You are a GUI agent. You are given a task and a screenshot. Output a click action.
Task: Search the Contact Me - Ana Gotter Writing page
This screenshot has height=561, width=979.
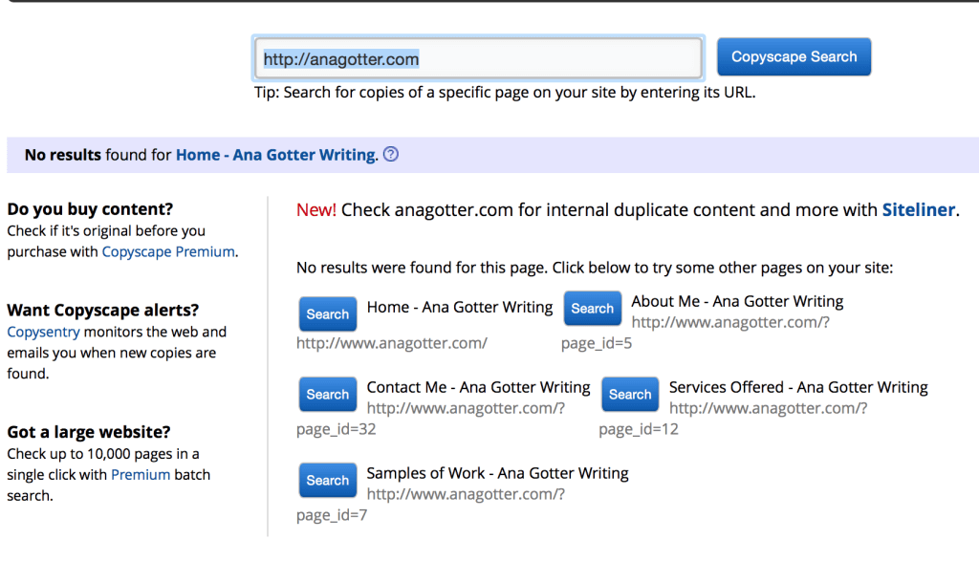tap(328, 395)
